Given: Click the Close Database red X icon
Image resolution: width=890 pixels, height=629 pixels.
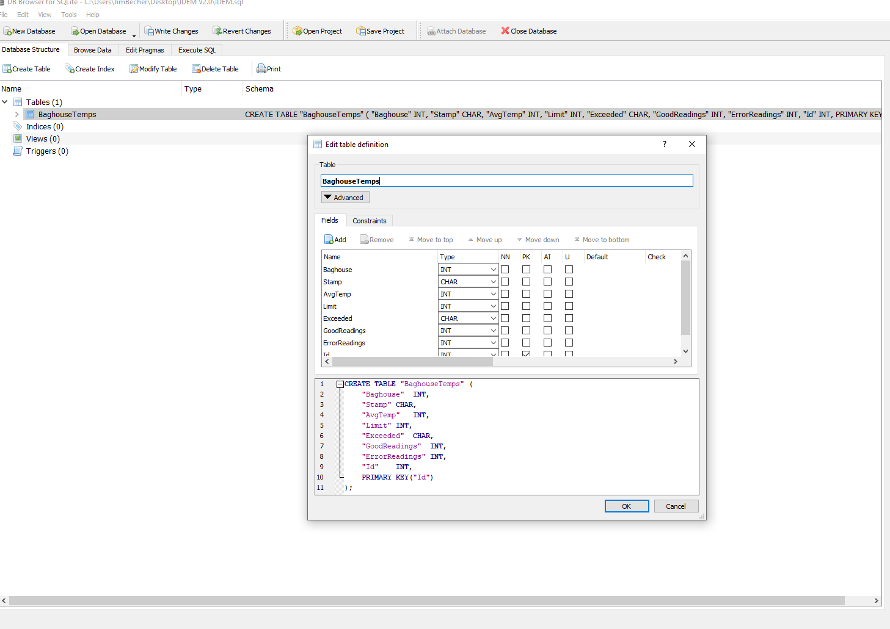Looking at the screenshot, I should [505, 31].
